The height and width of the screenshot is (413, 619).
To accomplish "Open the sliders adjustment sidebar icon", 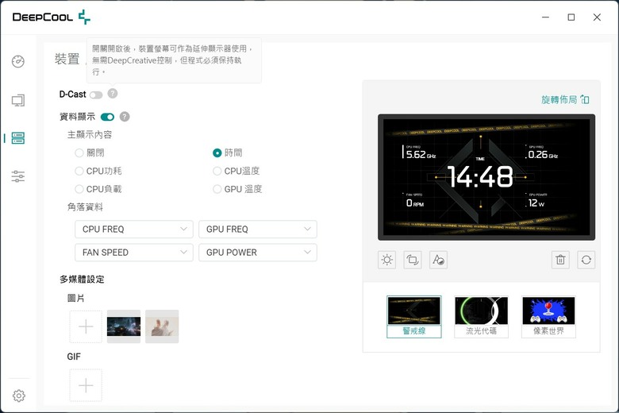I will tap(18, 176).
